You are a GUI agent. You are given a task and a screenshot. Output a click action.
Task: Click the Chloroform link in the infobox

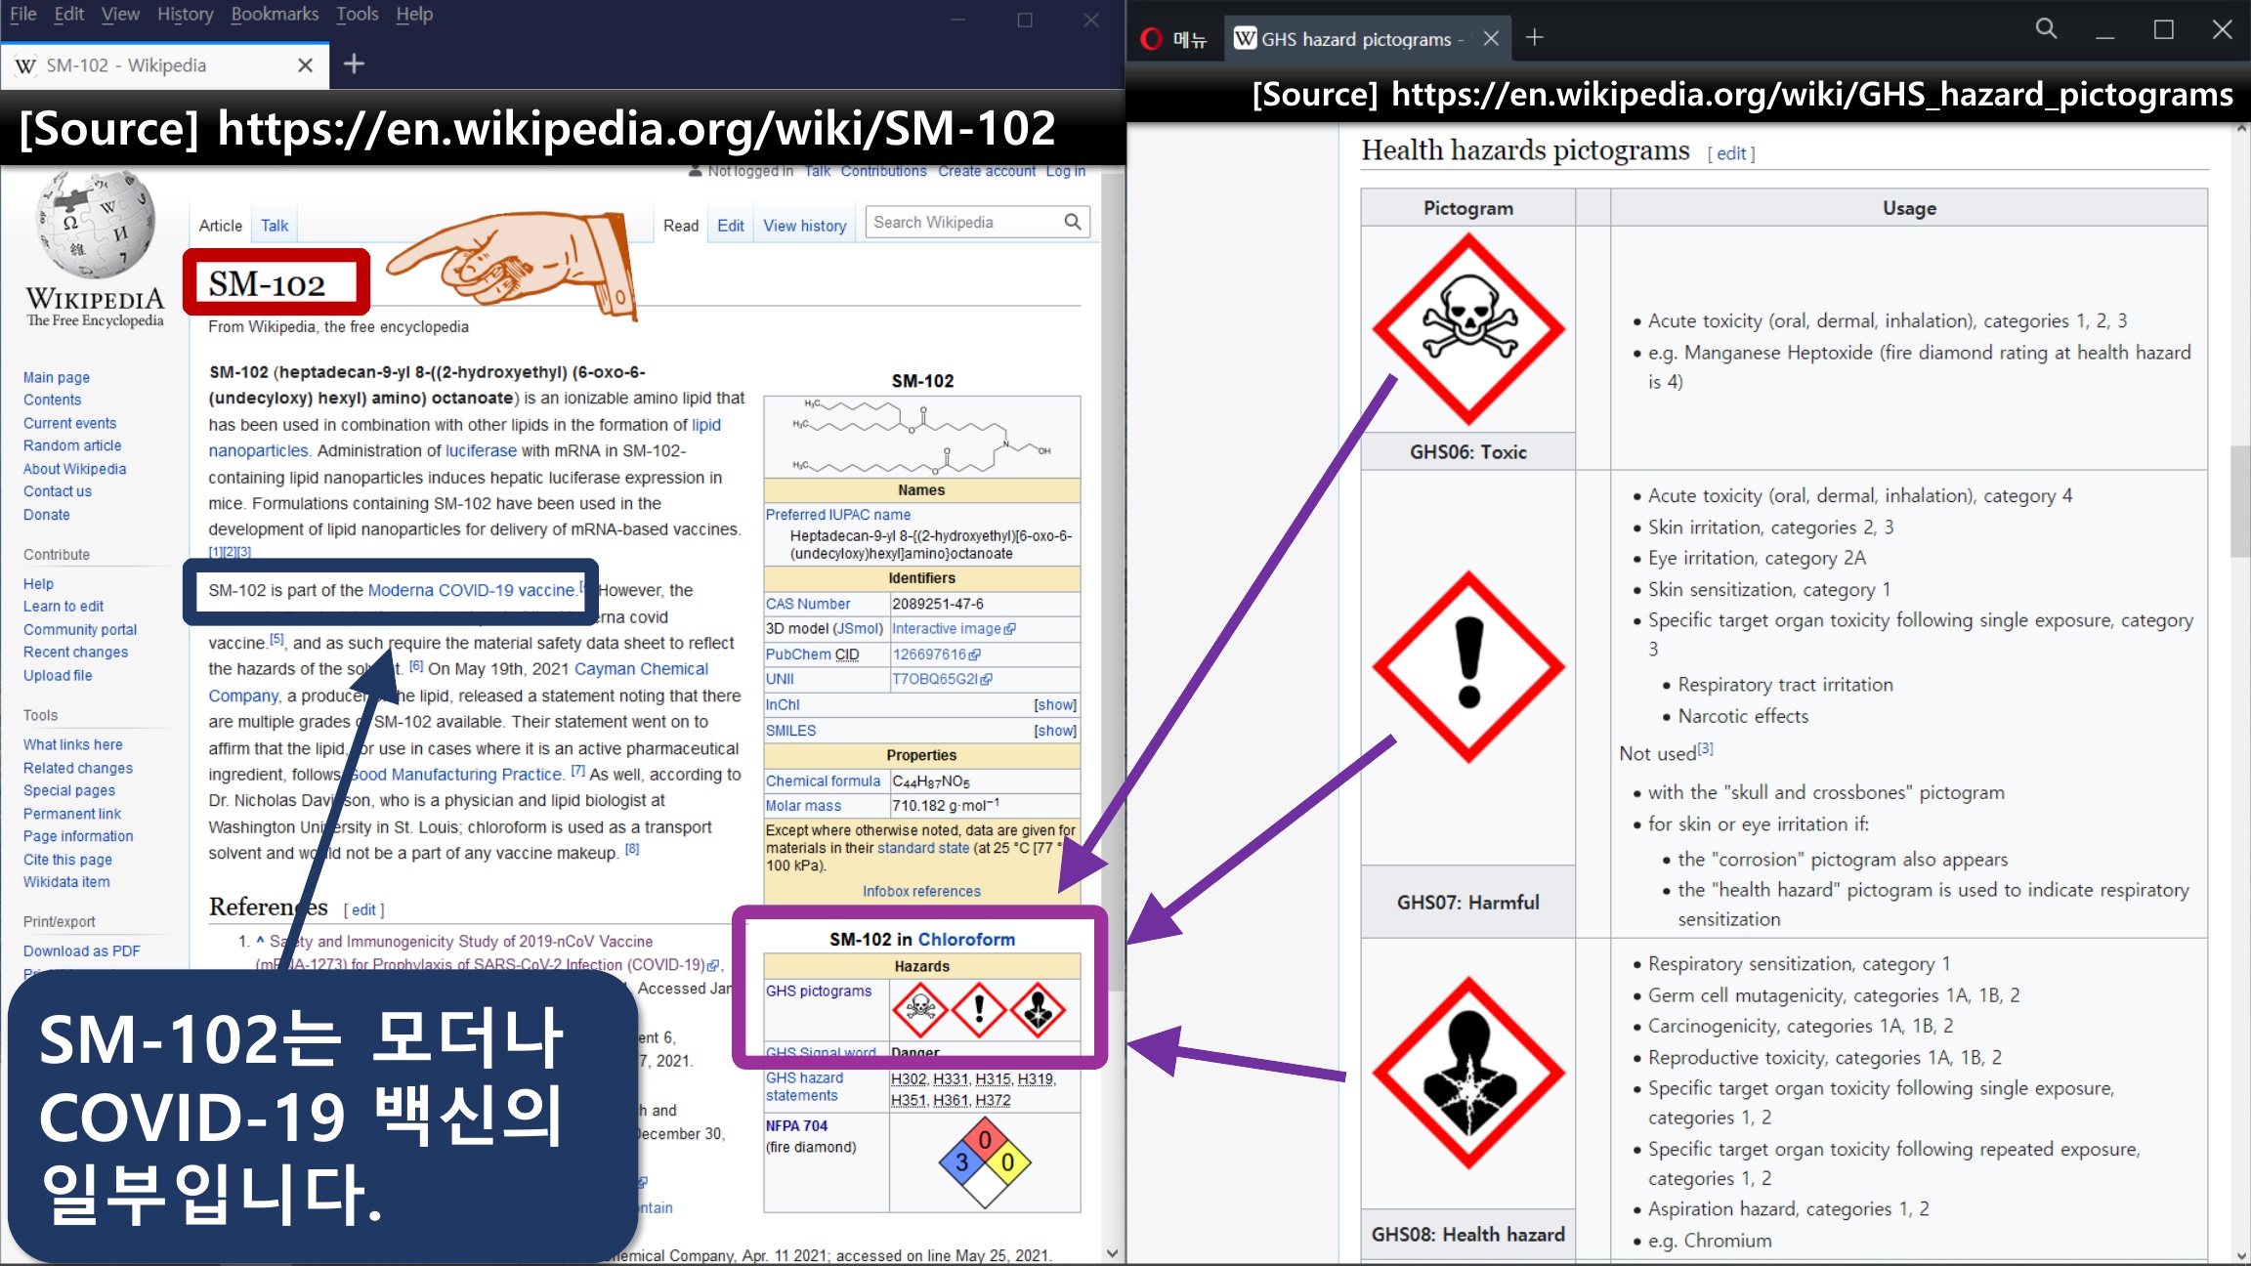(965, 940)
